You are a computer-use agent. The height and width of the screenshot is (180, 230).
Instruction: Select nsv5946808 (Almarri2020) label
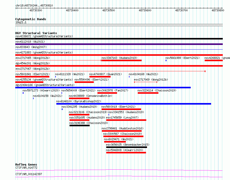point(125,150)
